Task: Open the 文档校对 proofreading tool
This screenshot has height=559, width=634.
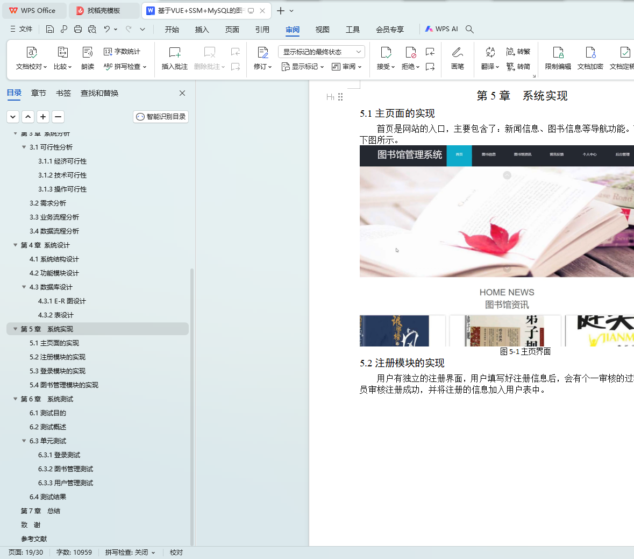Action: click(32, 58)
